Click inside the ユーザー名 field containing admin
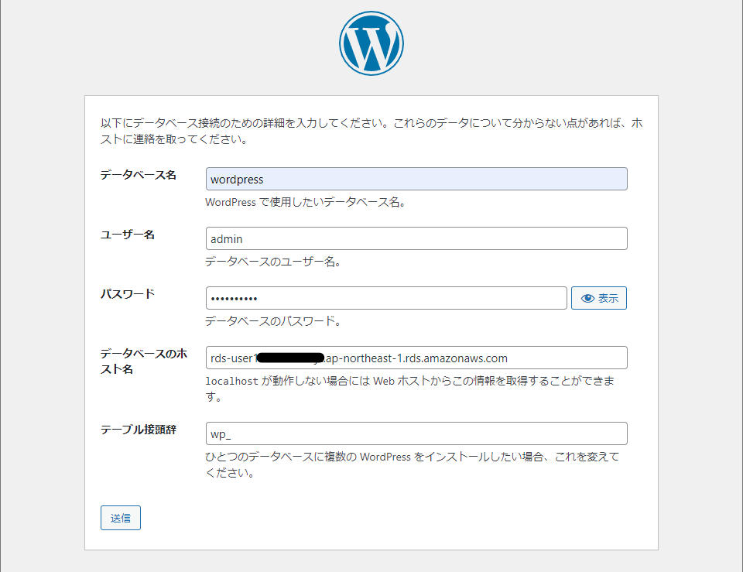The width and height of the screenshot is (743, 572). pyautogui.click(x=416, y=238)
